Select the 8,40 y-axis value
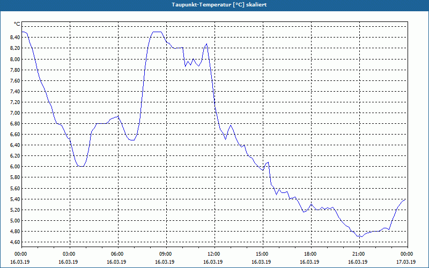 (15, 38)
